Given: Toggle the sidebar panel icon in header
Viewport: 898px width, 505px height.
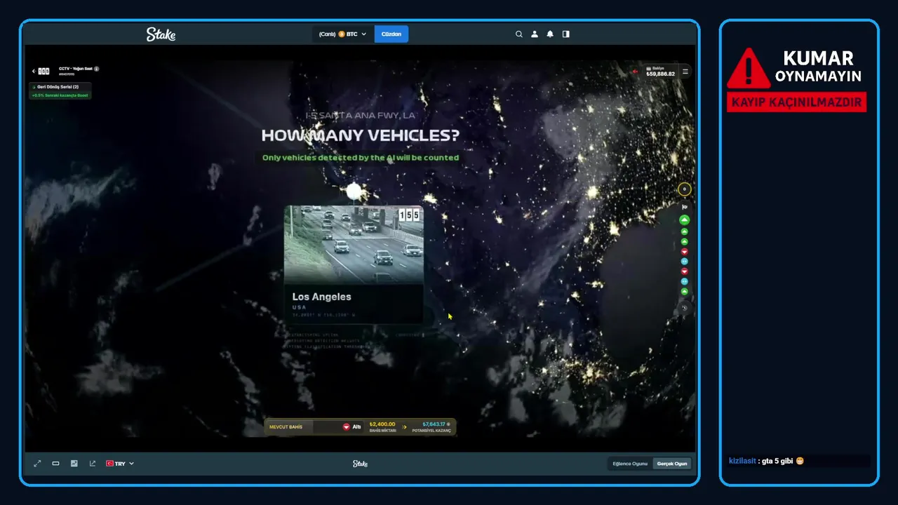Looking at the screenshot, I should [x=566, y=34].
